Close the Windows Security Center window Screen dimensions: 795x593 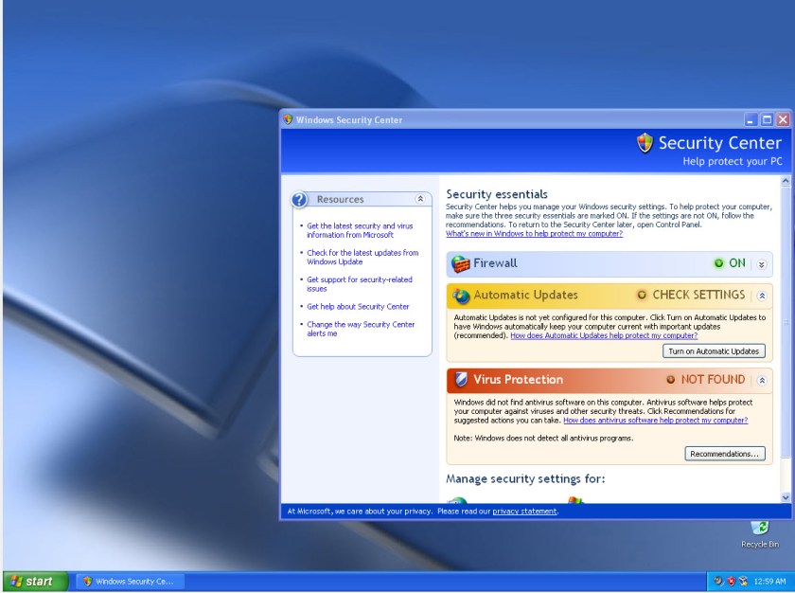click(x=783, y=119)
